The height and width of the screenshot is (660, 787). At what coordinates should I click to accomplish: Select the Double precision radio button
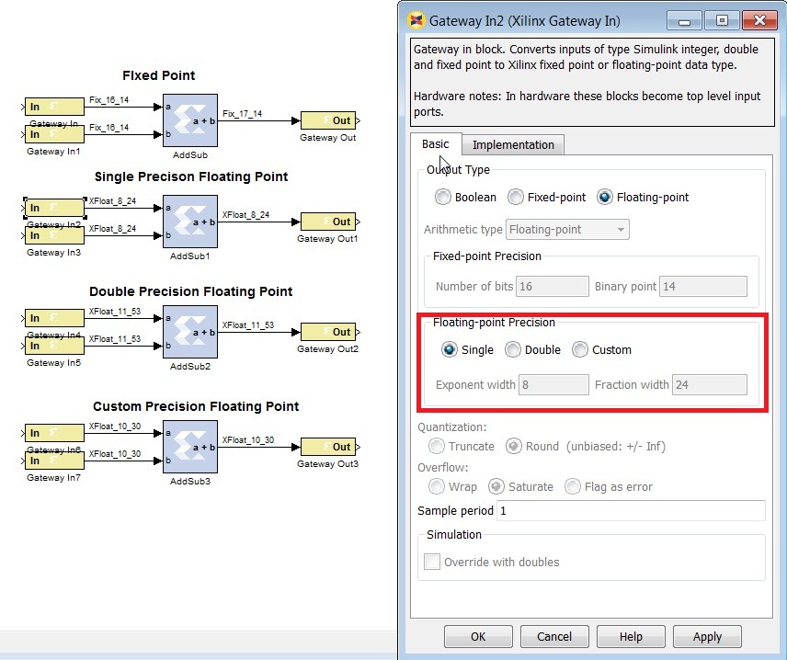(x=513, y=349)
